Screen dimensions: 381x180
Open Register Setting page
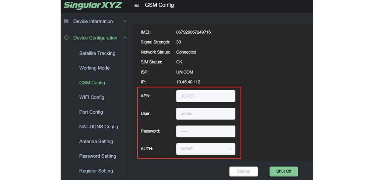coord(96,171)
